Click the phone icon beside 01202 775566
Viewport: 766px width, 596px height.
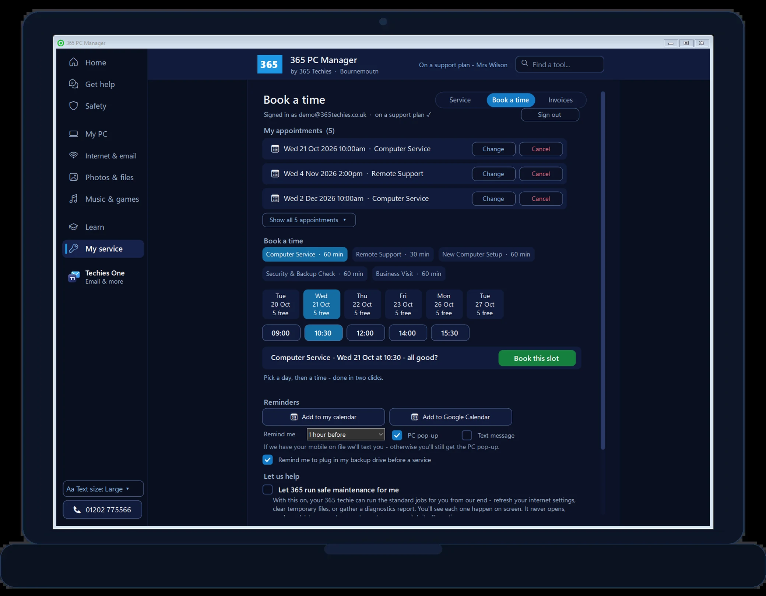pos(77,510)
